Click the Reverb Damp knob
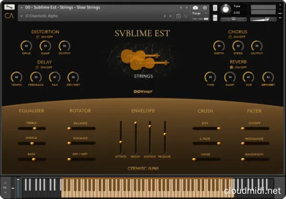 (230, 77)
